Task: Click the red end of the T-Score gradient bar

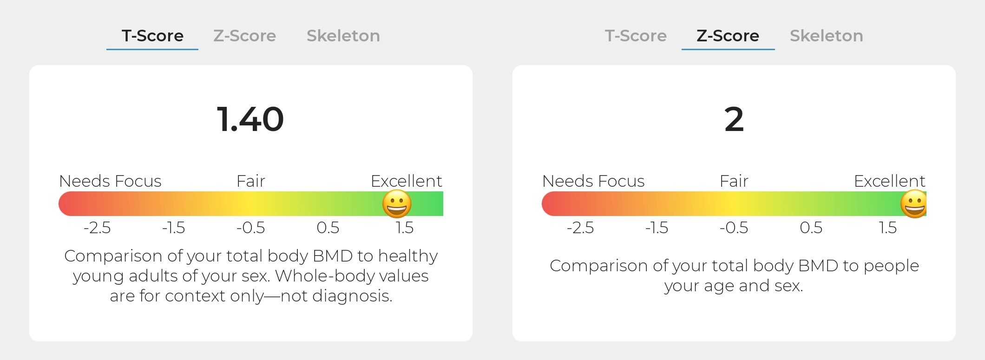Action: pyautogui.click(x=70, y=204)
